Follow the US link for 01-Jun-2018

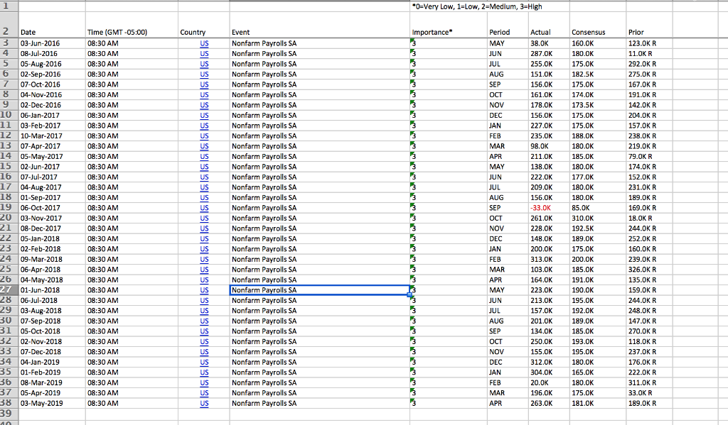pos(204,290)
